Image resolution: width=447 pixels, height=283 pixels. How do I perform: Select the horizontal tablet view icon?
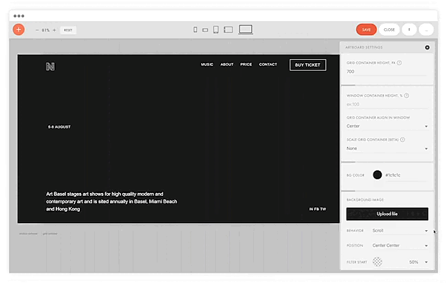pyautogui.click(x=228, y=30)
